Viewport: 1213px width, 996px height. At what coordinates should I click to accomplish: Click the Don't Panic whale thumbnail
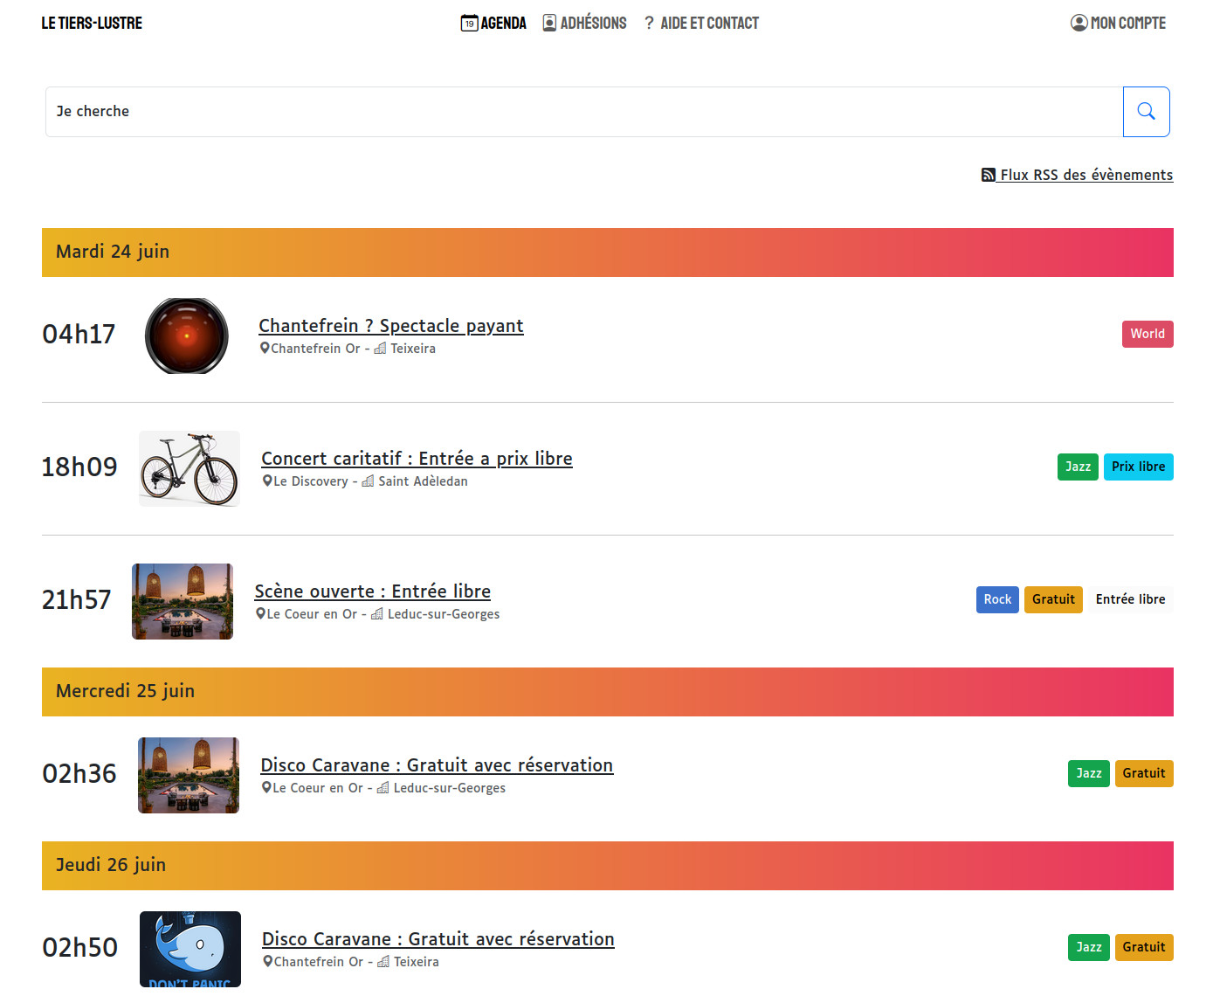click(190, 949)
